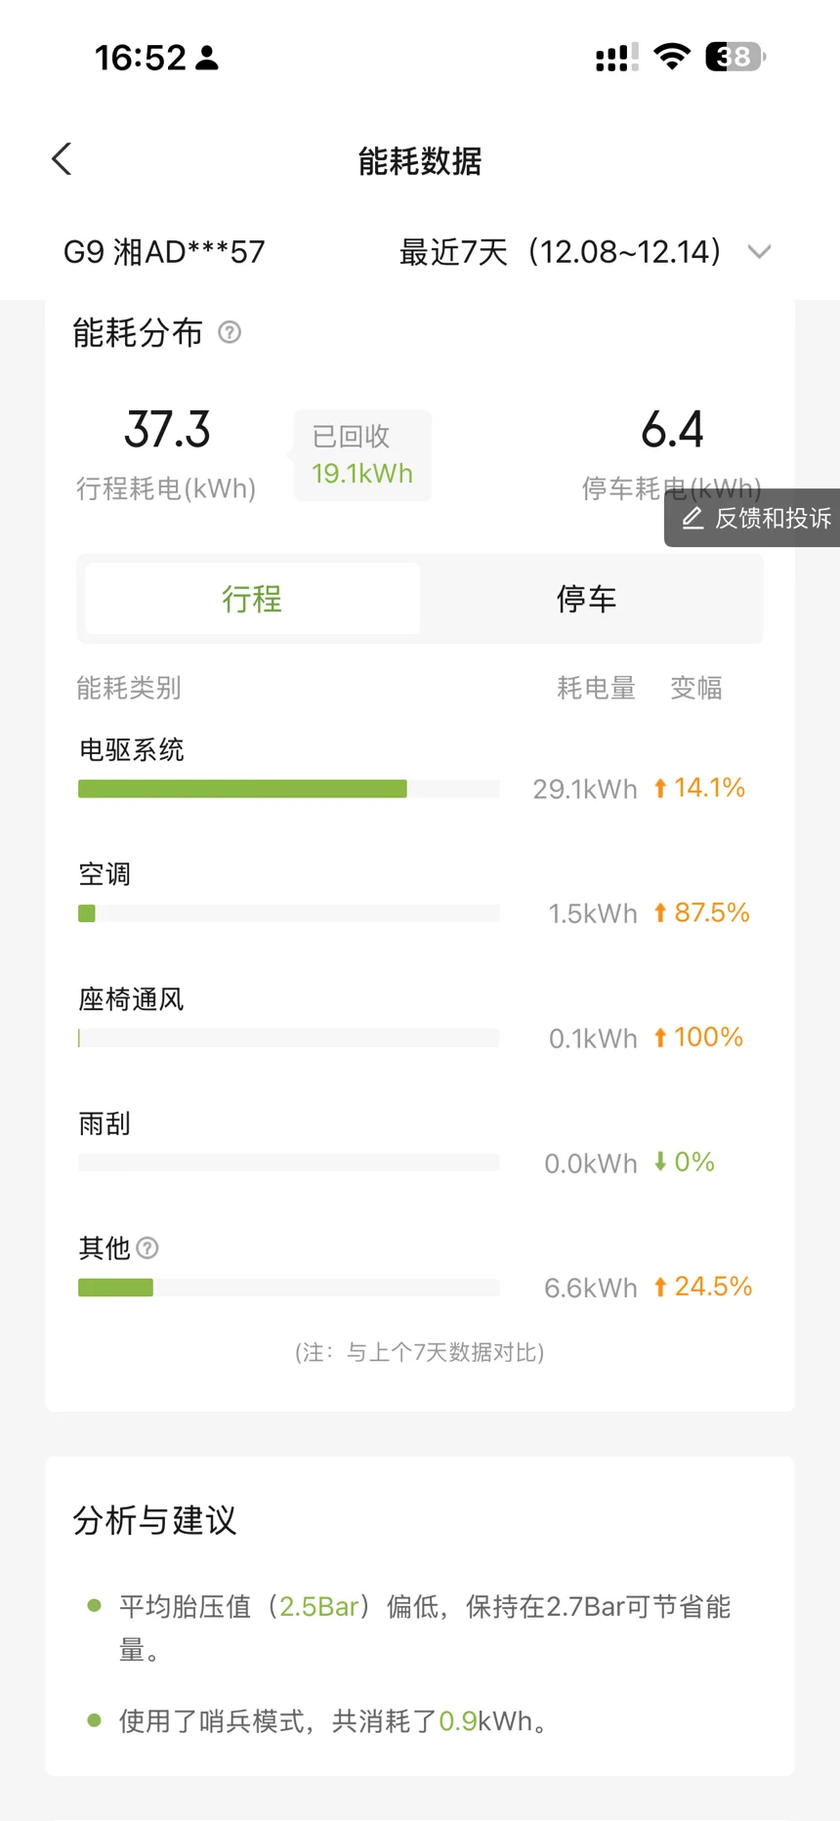Tap the back arrow icon

(x=63, y=159)
